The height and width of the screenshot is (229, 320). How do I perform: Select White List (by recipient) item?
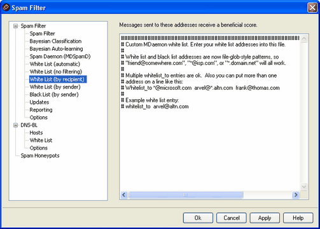[x=58, y=80]
